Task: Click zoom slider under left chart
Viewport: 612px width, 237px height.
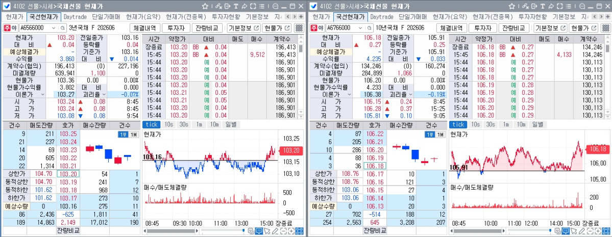Action: 223,231
